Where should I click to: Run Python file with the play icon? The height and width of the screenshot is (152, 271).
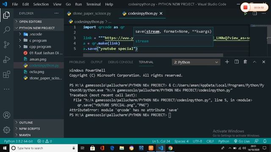246,14
